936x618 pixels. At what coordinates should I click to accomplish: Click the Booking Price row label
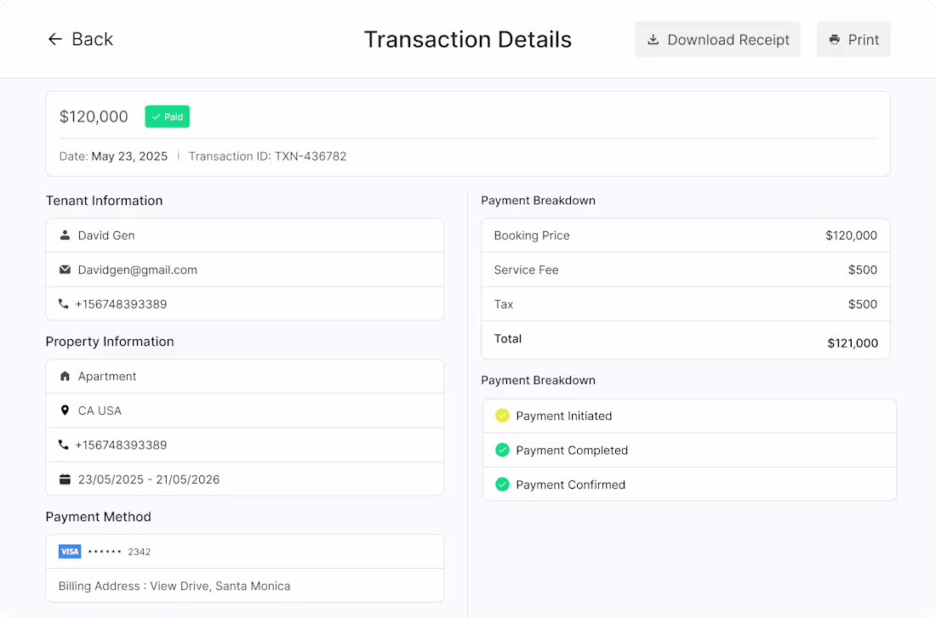(x=532, y=235)
